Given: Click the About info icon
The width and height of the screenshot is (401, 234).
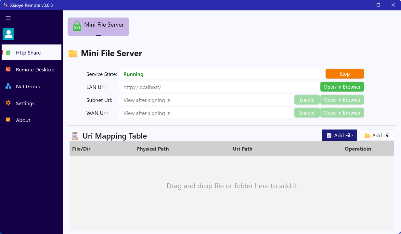Looking at the screenshot, I should click(8, 120).
